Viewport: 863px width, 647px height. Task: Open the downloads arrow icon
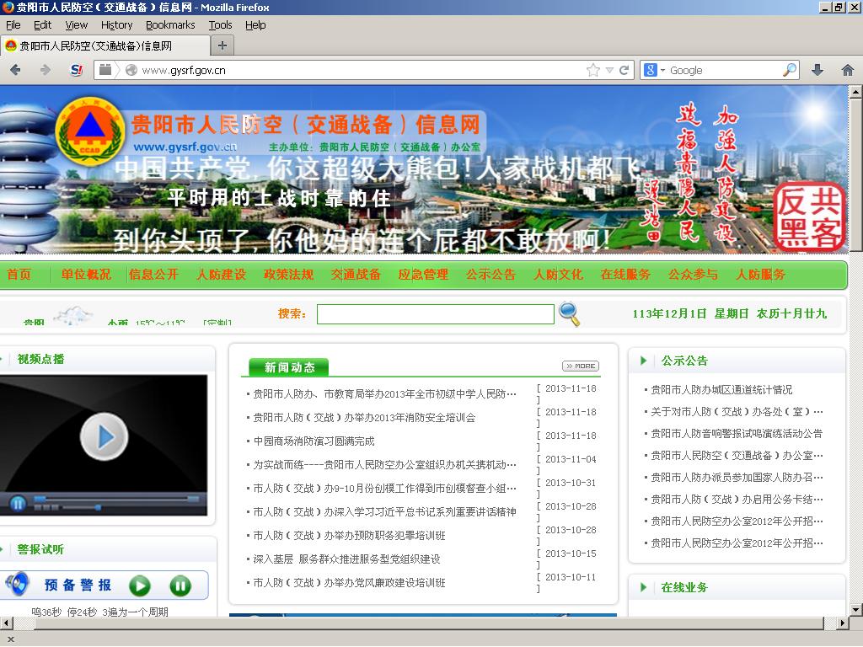pos(817,70)
